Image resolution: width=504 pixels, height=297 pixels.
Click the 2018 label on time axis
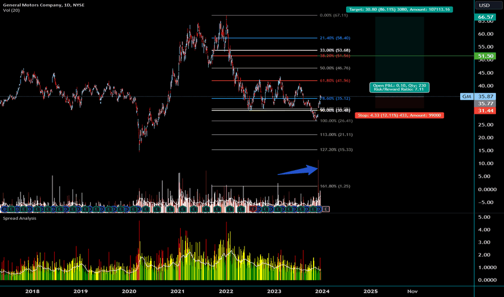tap(32, 291)
